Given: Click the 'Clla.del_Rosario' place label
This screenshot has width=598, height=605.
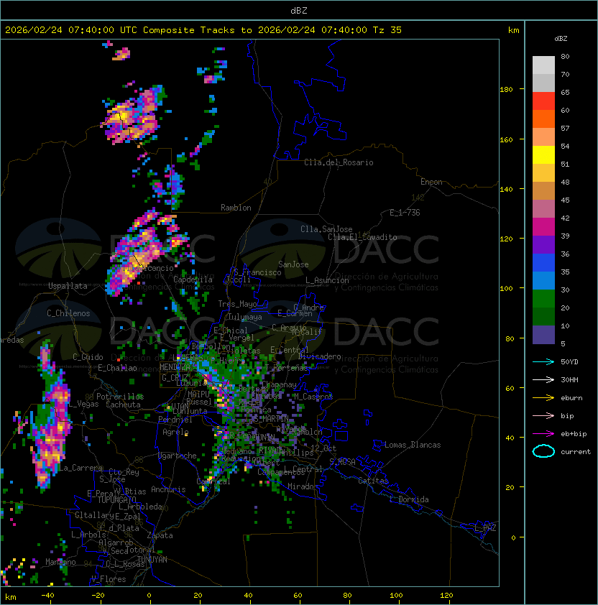Looking at the screenshot, I should 339,162.
